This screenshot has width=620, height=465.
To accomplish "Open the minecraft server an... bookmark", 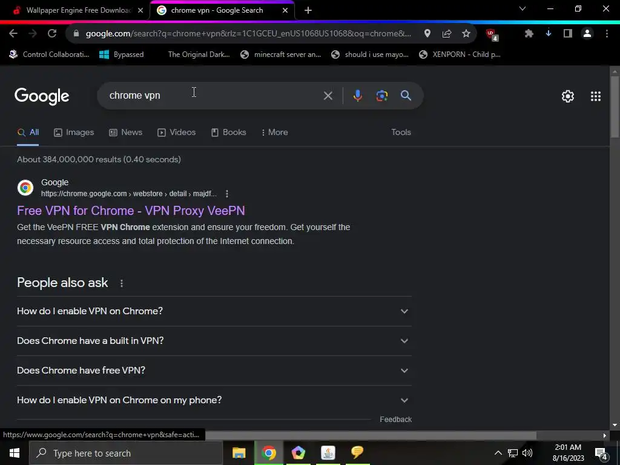I will (281, 54).
